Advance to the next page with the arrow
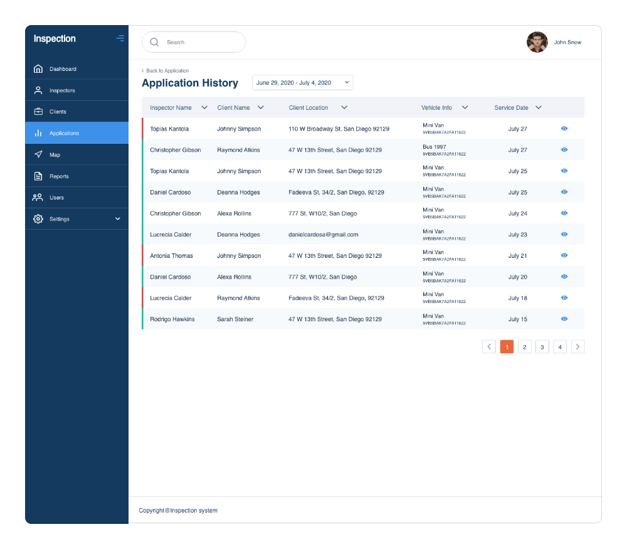The image size is (627, 549). click(577, 346)
